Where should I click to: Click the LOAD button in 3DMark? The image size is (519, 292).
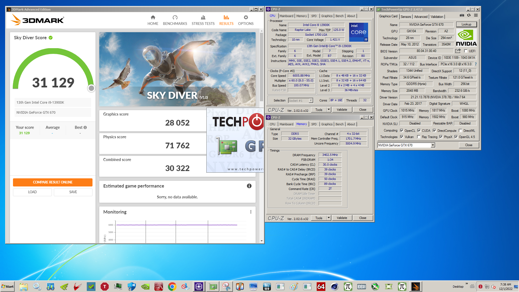point(32,192)
